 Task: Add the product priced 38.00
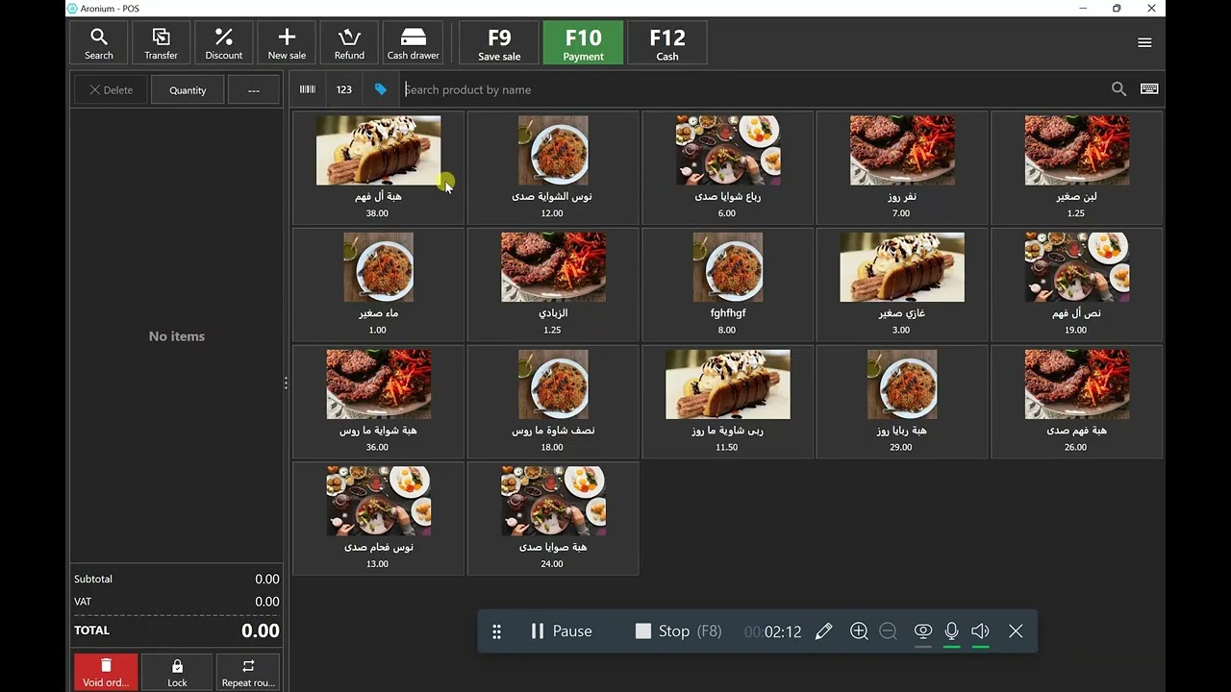pyautogui.click(x=378, y=168)
